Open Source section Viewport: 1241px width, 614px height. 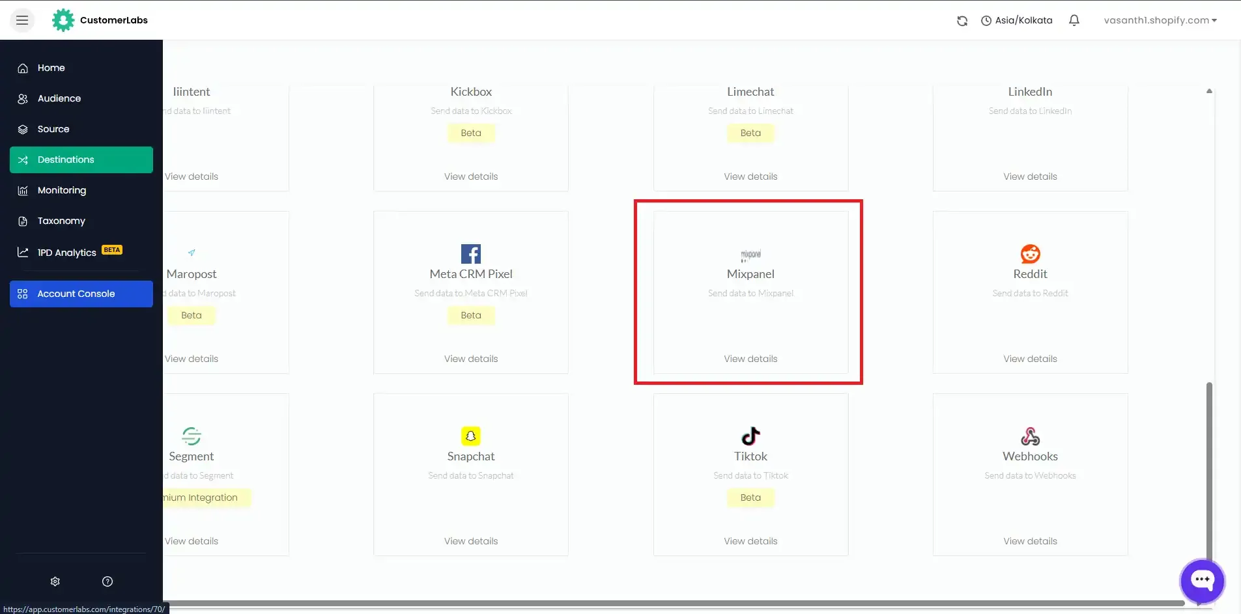(81, 129)
